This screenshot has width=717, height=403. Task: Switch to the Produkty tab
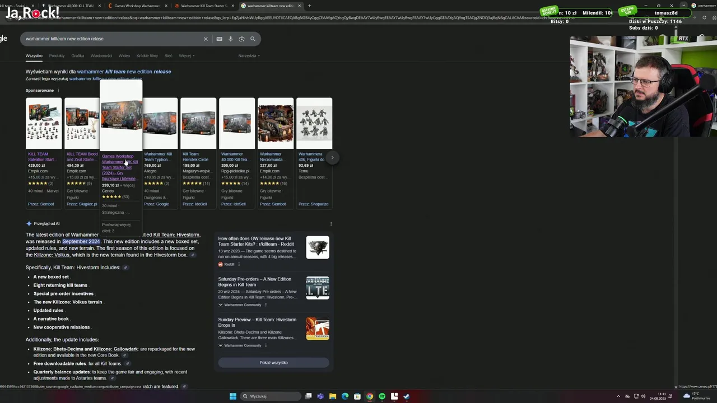pyautogui.click(x=57, y=56)
